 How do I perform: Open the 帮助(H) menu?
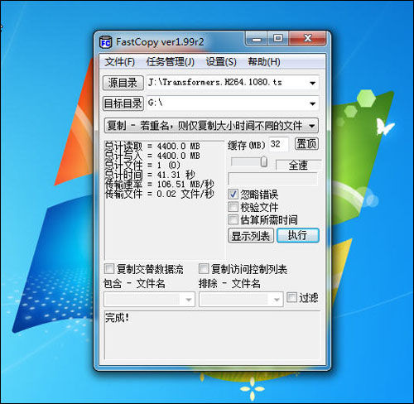pos(264,61)
